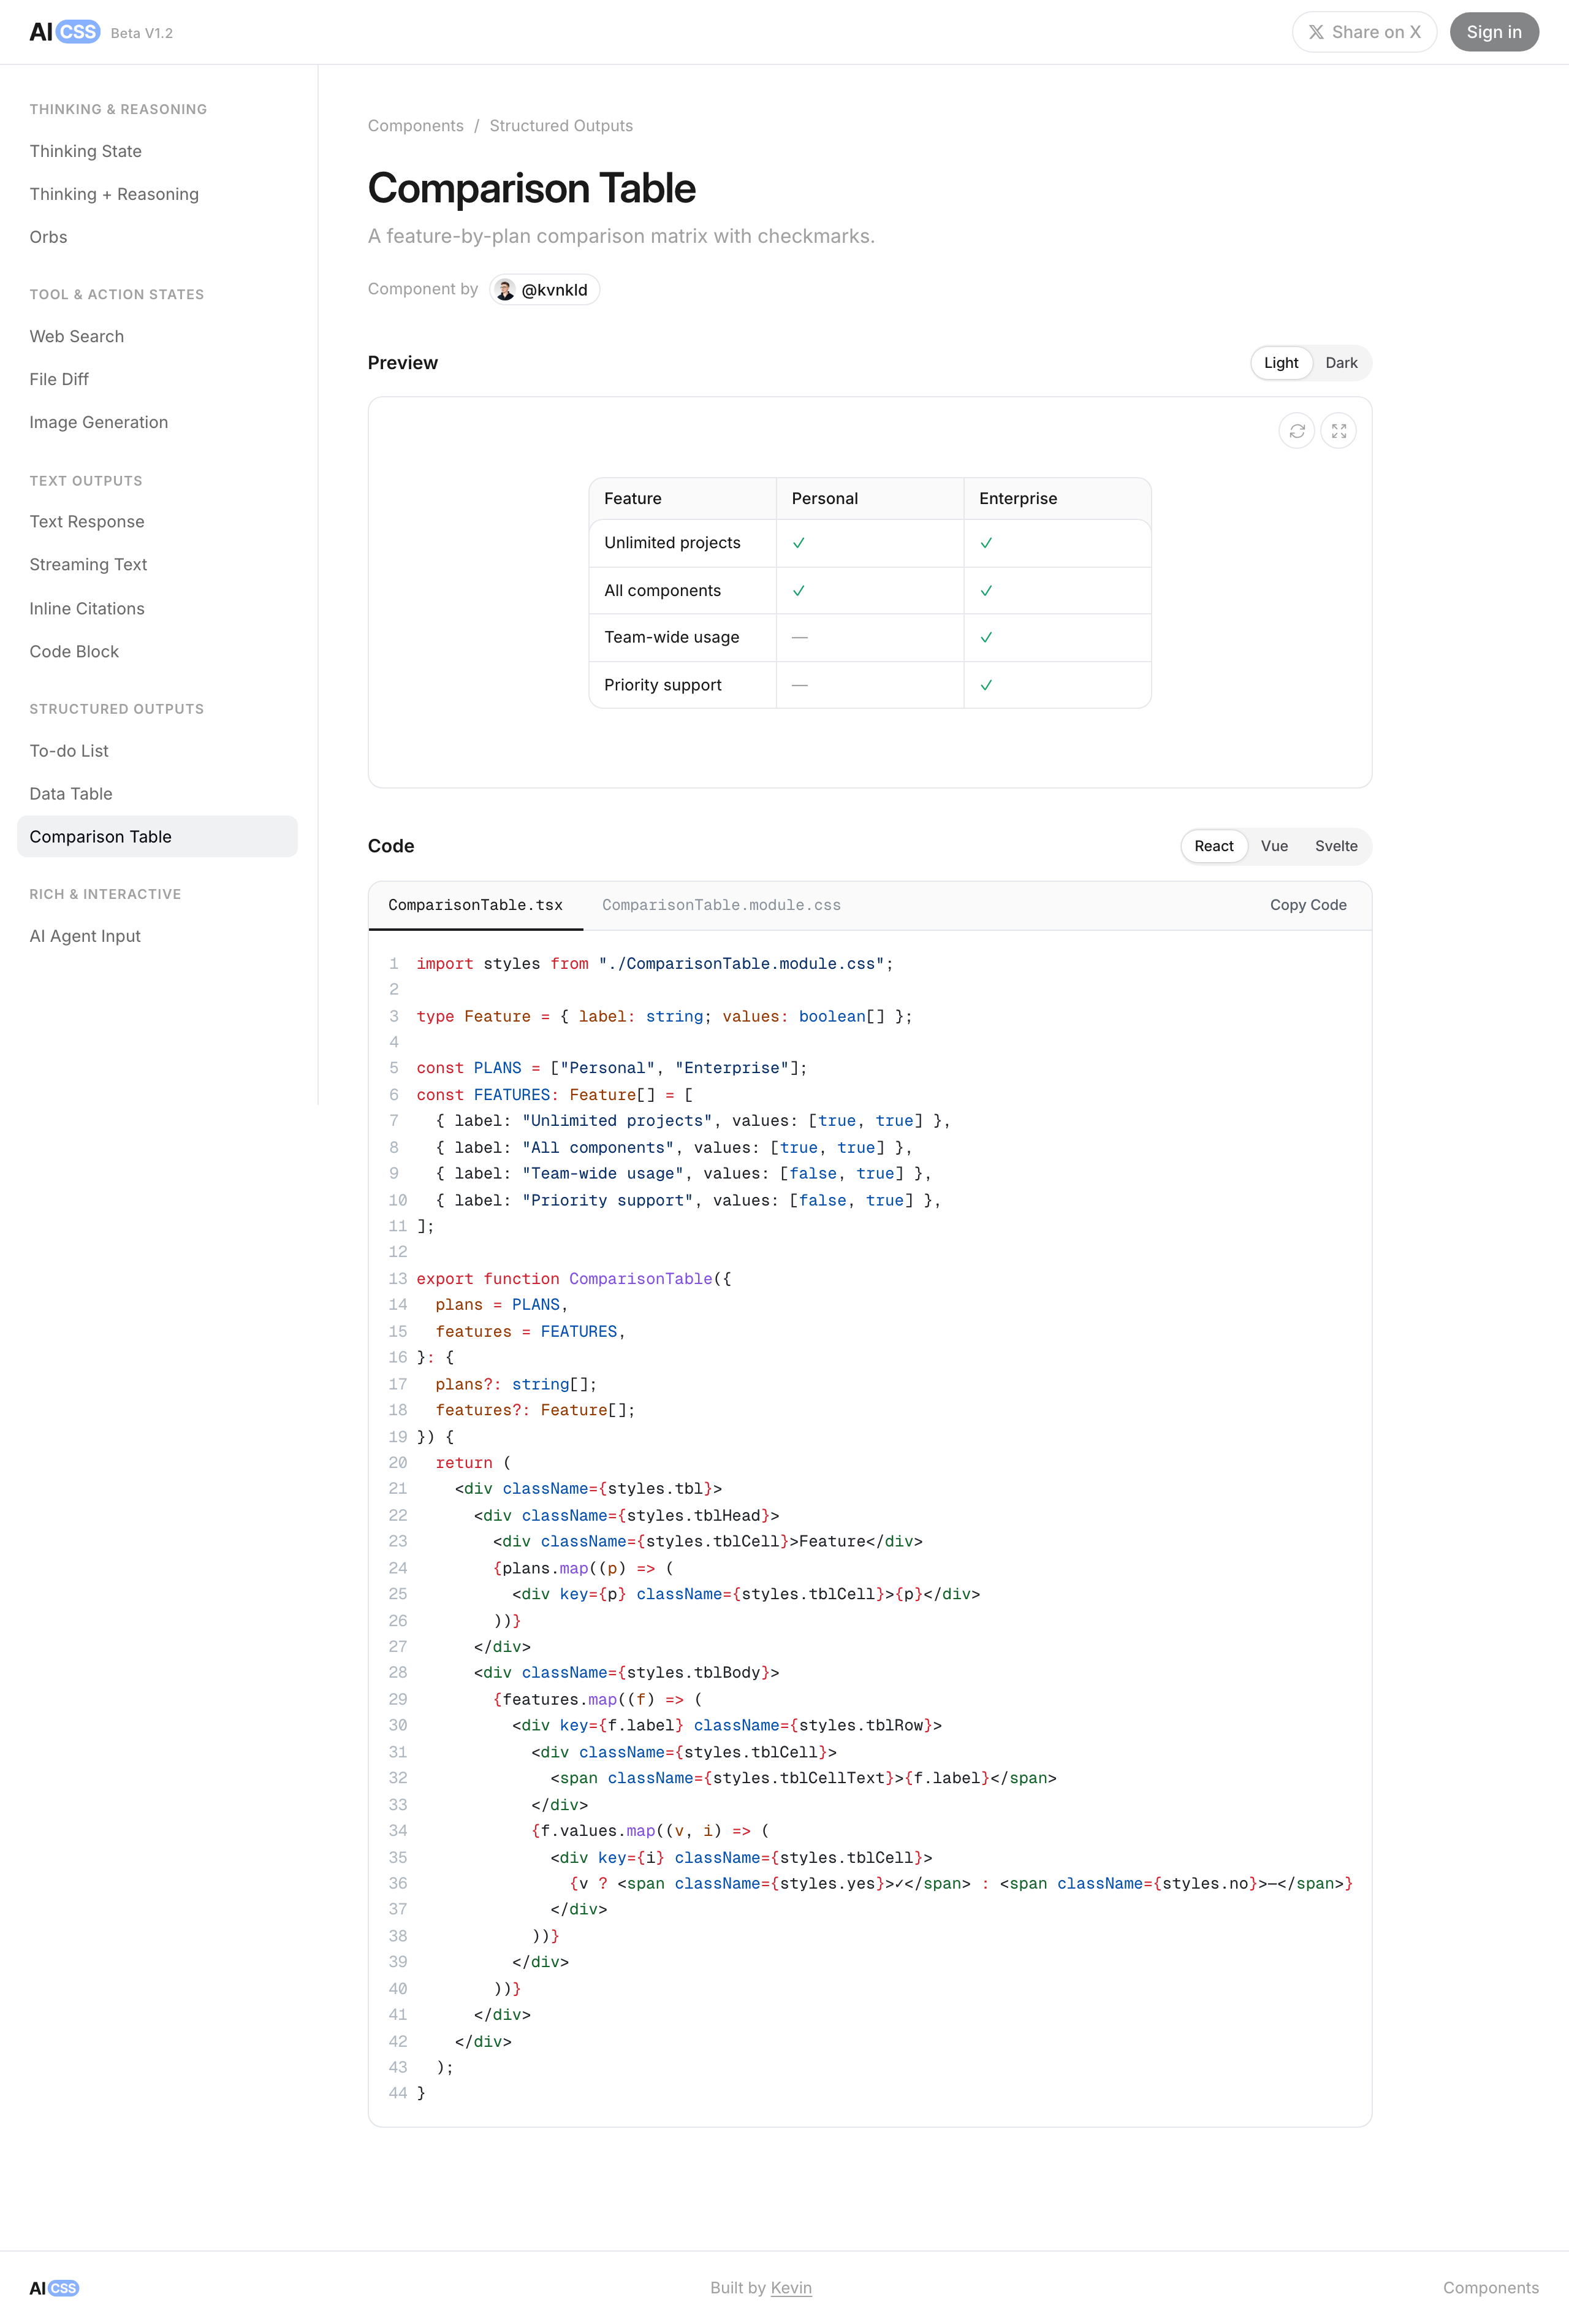Click the Sign in button
Screen dimensions: 1569x2324
coord(1494,32)
